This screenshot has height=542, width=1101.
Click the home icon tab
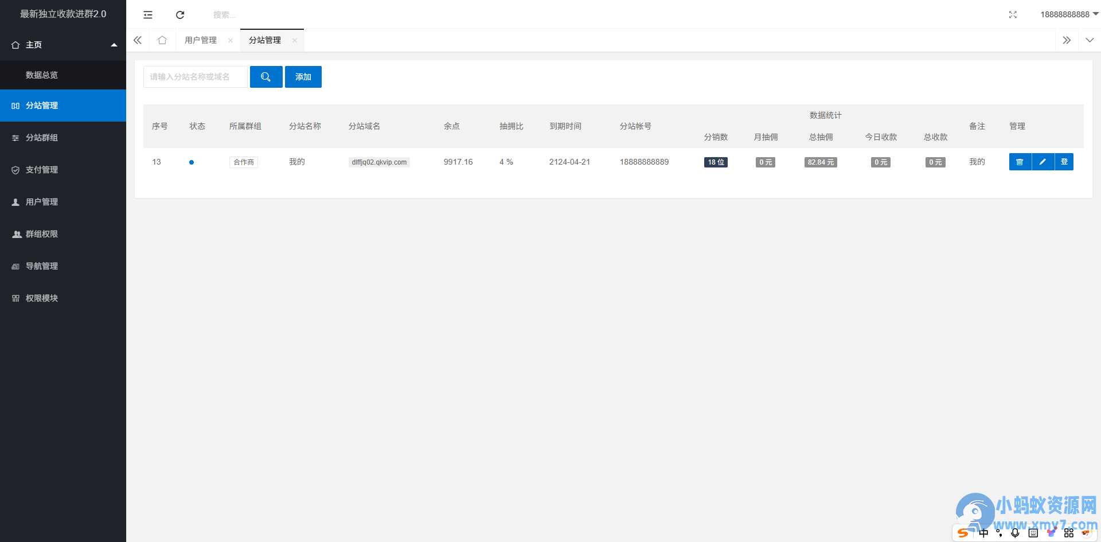(x=162, y=40)
